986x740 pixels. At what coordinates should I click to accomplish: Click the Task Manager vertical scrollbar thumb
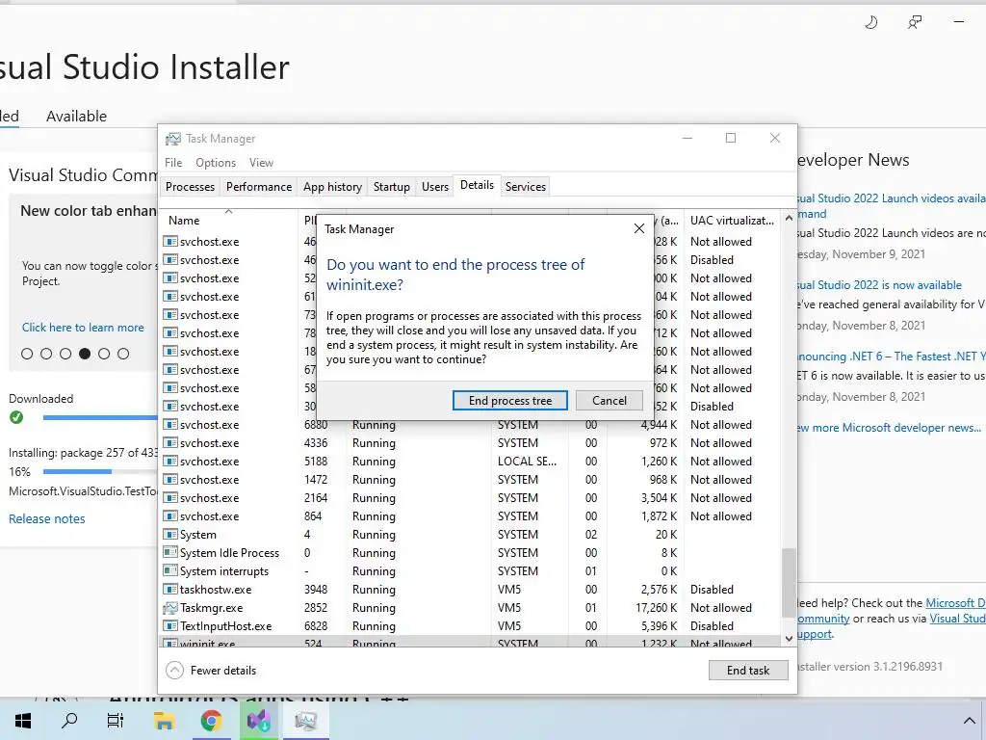(x=789, y=583)
